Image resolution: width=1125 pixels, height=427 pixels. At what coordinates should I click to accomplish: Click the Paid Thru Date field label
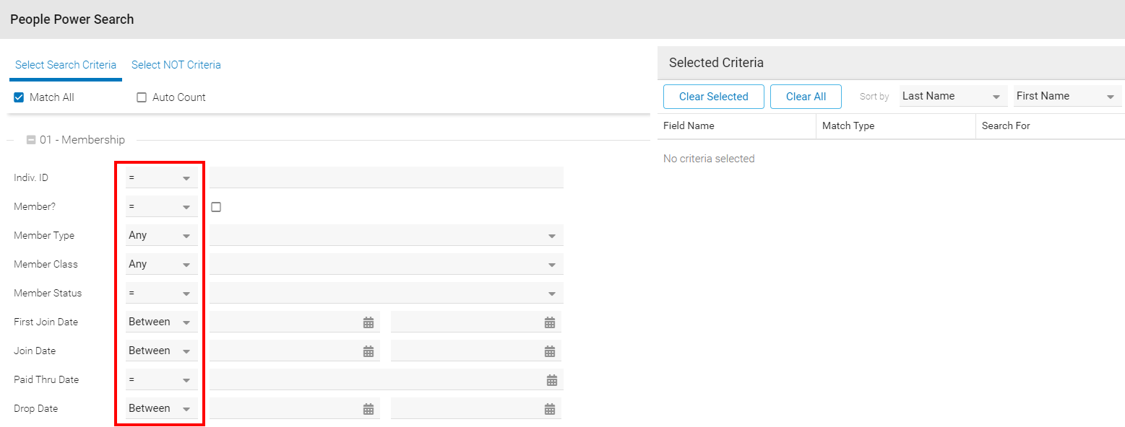click(46, 379)
